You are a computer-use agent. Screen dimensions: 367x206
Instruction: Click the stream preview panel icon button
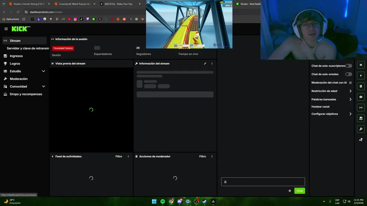tap(361, 65)
